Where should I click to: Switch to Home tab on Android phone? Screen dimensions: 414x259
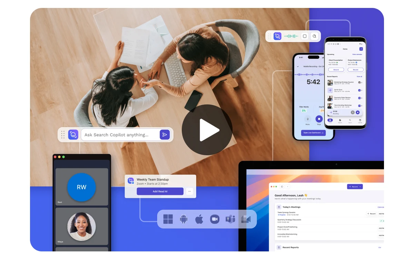point(330,121)
